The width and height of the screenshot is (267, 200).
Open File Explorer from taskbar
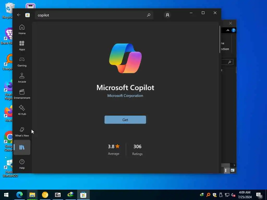click(32, 195)
